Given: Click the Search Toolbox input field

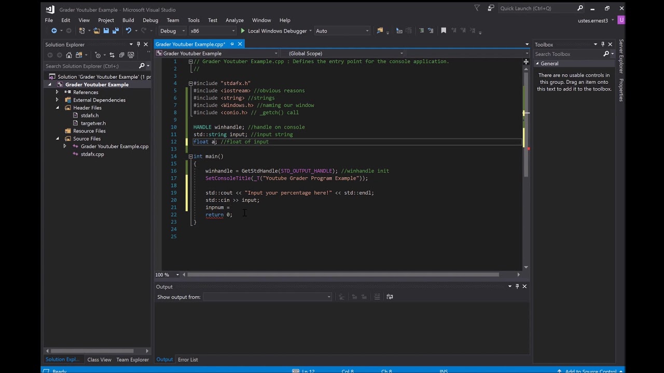Looking at the screenshot, I should pyautogui.click(x=568, y=54).
